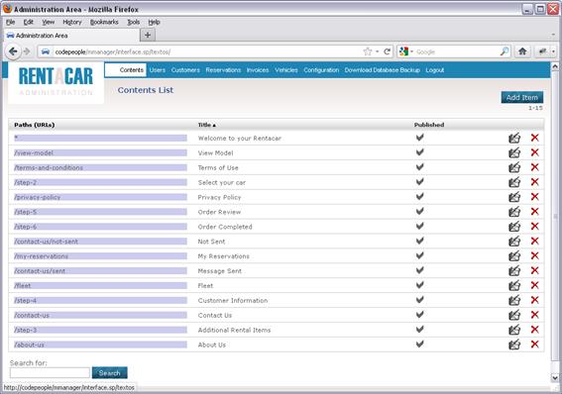Delete the Additional Rental Items row
The height and width of the screenshot is (394, 562).
click(535, 330)
